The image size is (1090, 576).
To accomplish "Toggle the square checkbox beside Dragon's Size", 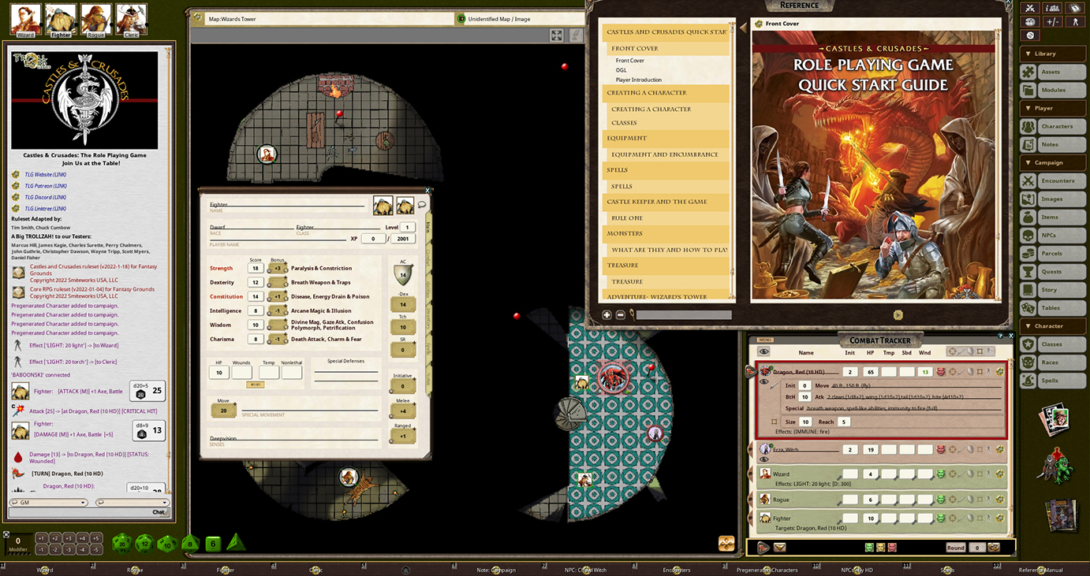I will (775, 422).
